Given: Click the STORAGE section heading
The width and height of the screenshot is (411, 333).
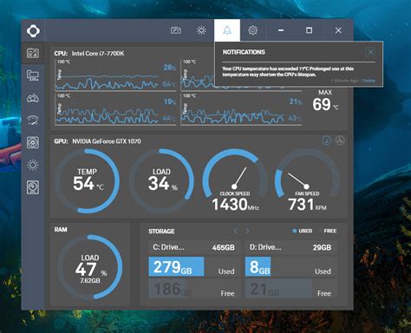Looking at the screenshot, I should coord(161,232).
